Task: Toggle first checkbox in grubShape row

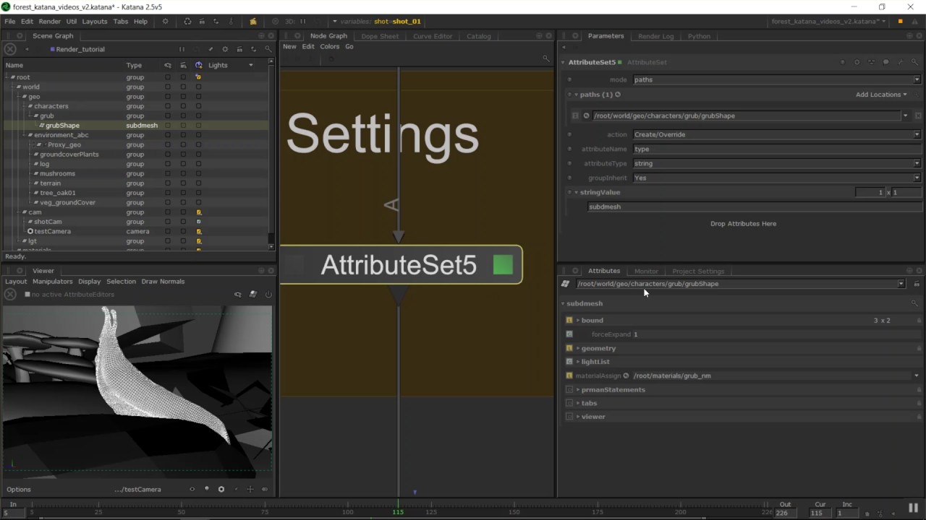Action: 168,126
